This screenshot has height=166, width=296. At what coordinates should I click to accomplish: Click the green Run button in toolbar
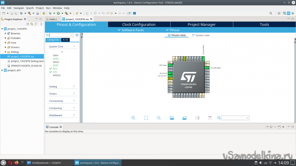click(x=58, y=13)
